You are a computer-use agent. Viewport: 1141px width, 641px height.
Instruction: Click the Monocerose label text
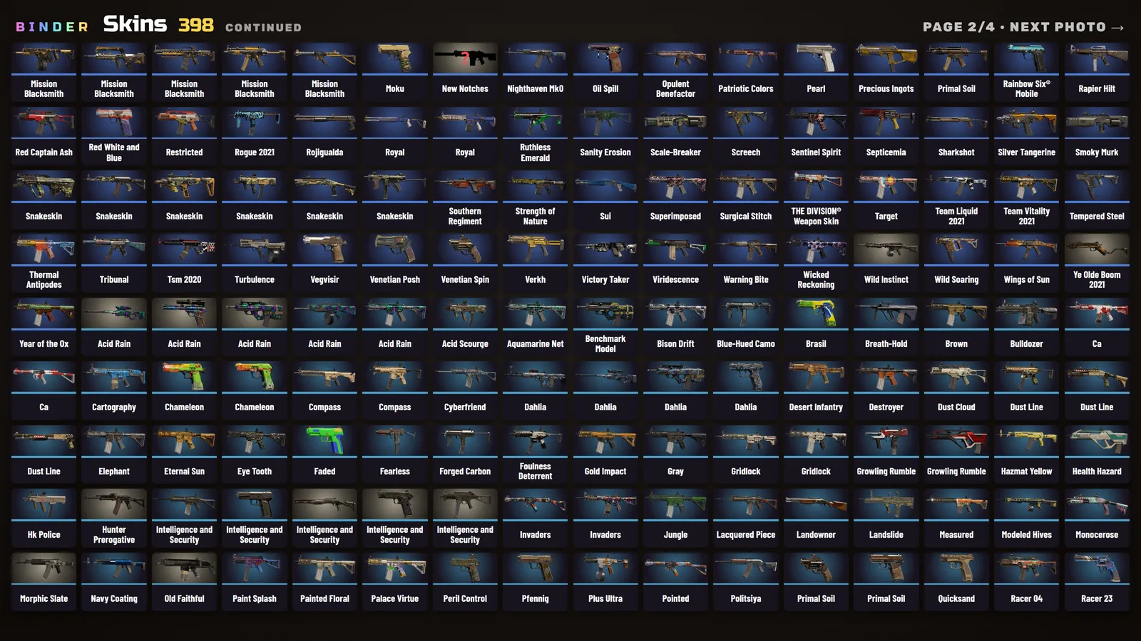coord(1097,535)
